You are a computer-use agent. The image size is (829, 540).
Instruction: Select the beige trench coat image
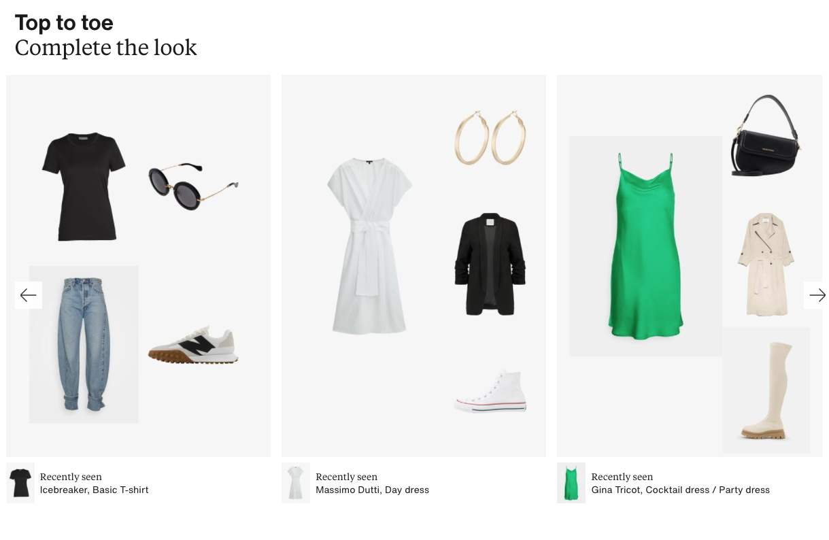pyautogui.click(x=766, y=265)
